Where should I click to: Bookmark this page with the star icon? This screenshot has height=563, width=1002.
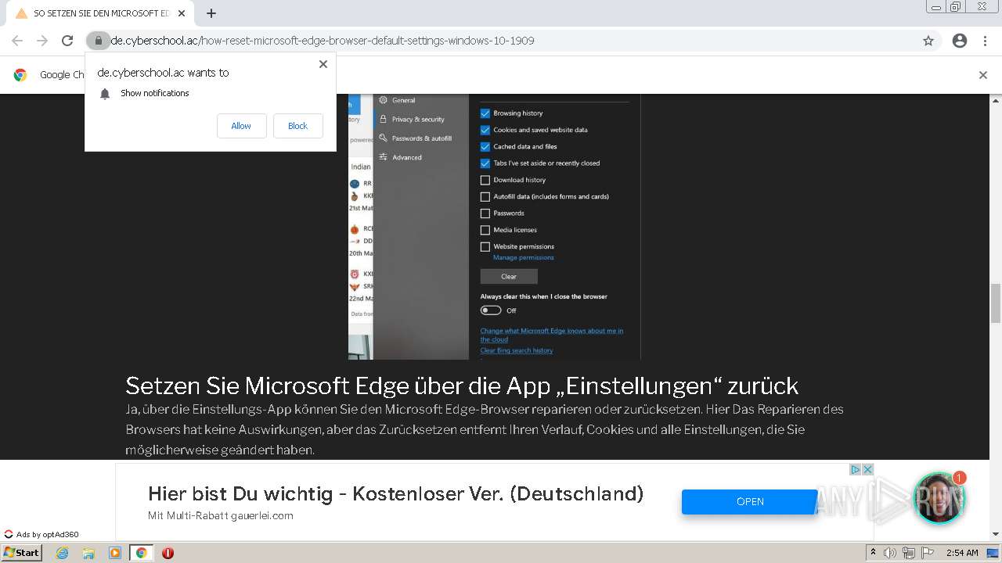click(x=928, y=41)
